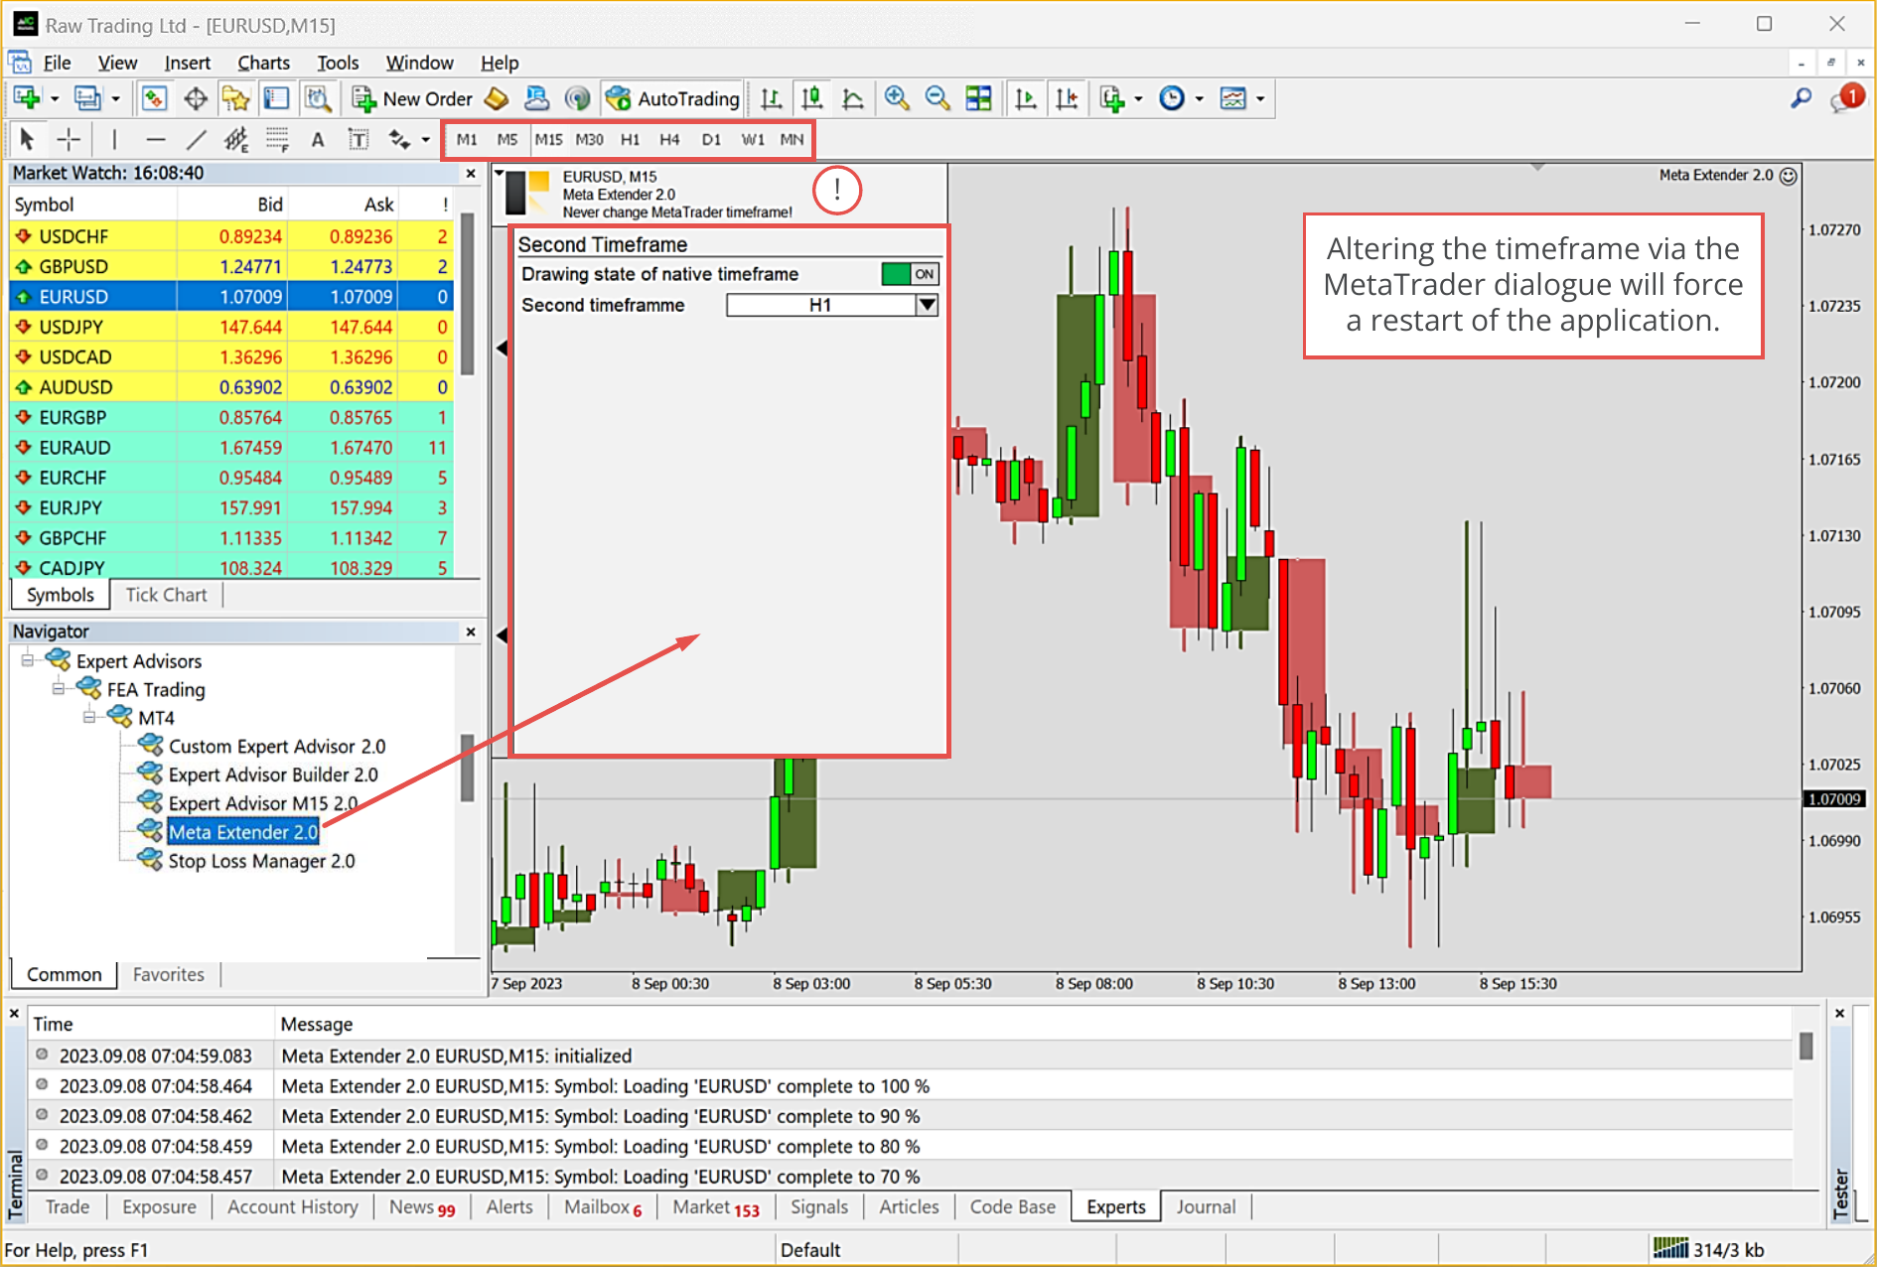Screen dimensions: 1877x1267
Task: Select the EURJPY row in Market Watch
Action: pos(231,507)
